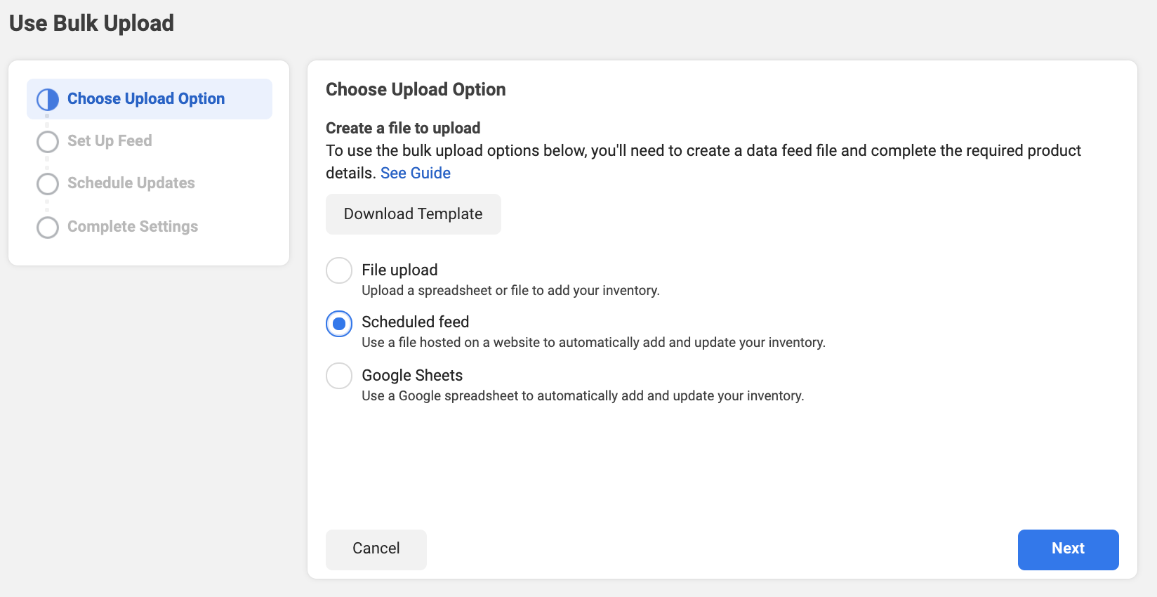This screenshot has width=1157, height=597.
Task: Select the File upload radio button
Action: click(339, 270)
